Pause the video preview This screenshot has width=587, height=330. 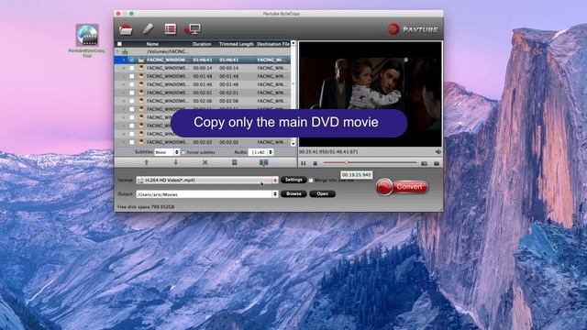[x=304, y=163]
